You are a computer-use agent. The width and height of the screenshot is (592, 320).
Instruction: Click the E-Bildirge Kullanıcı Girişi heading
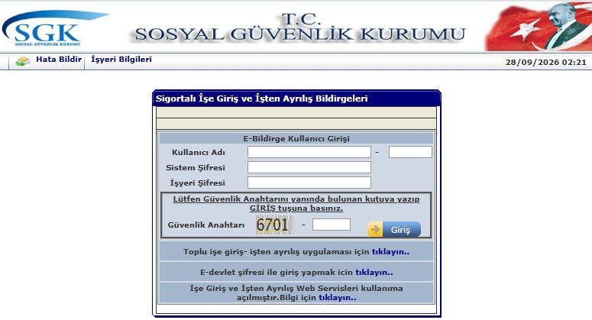point(296,138)
